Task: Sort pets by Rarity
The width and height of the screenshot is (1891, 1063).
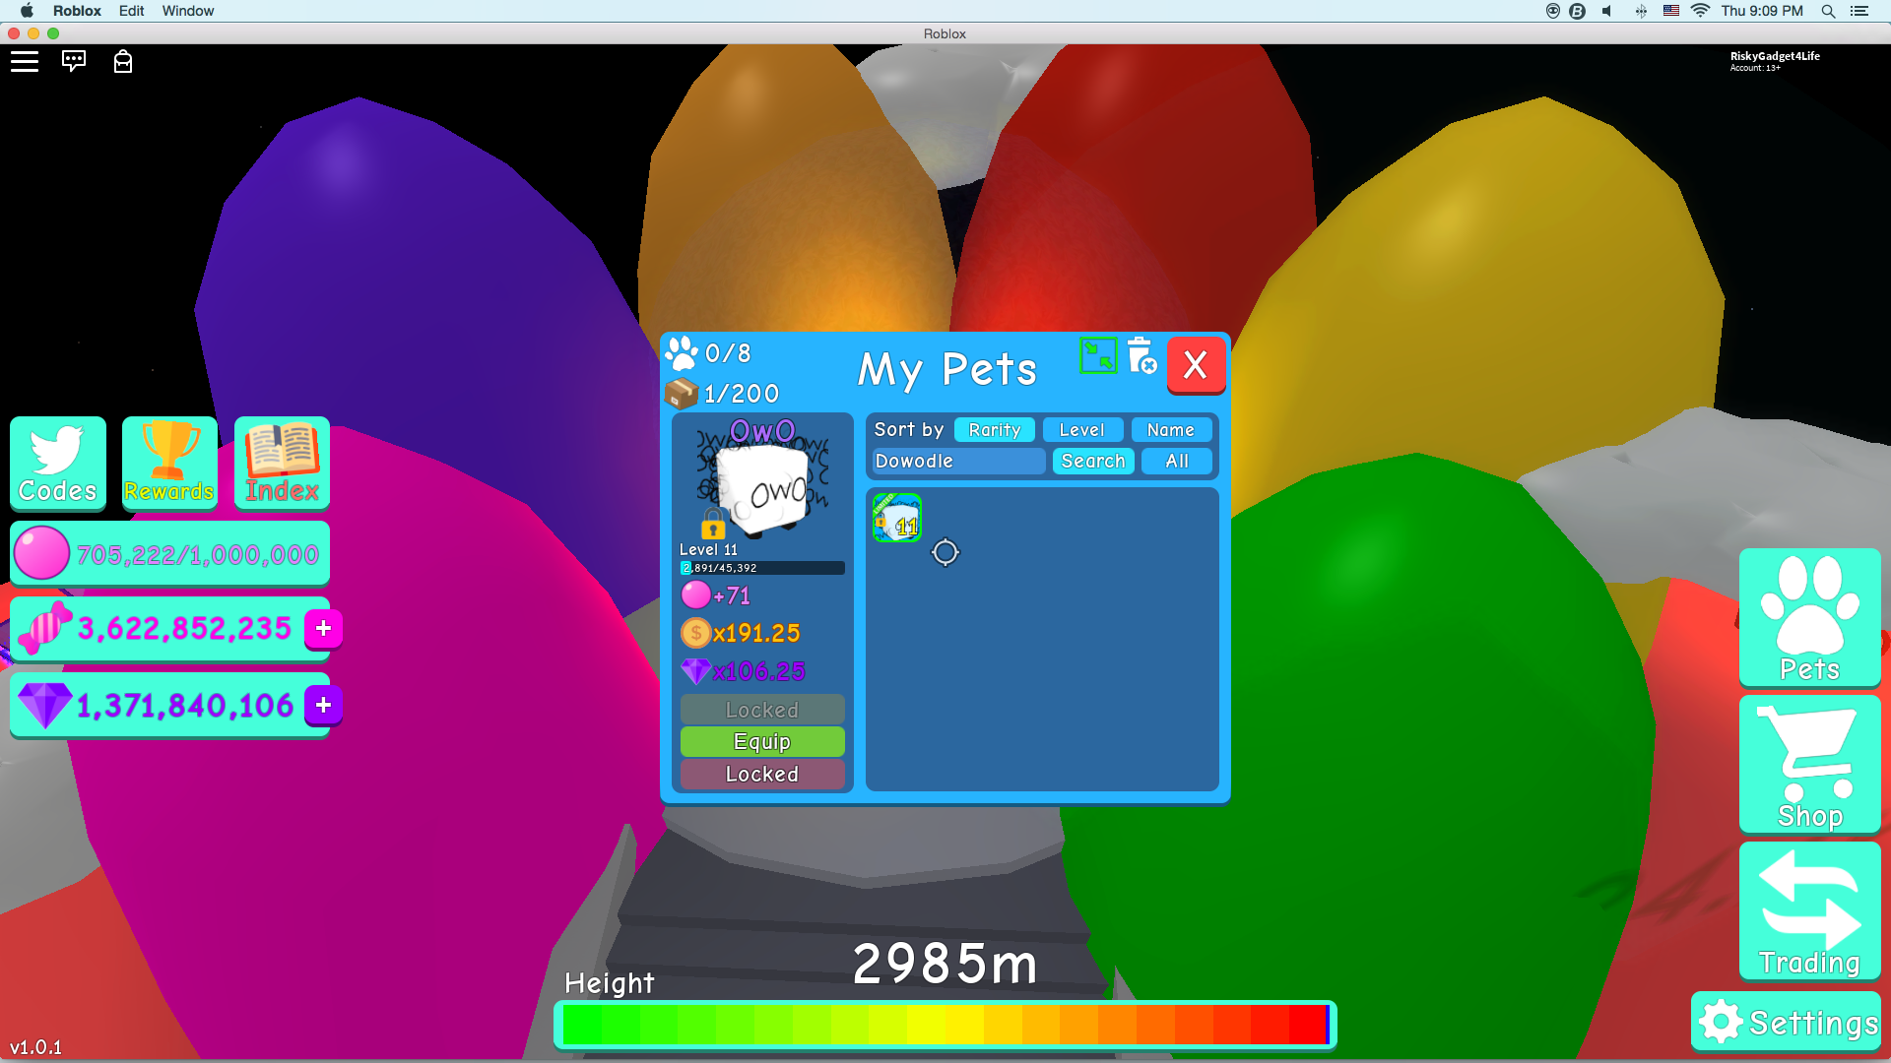Action: (x=994, y=430)
